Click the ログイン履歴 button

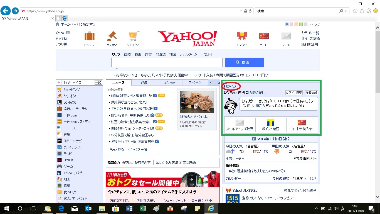tap(294, 93)
